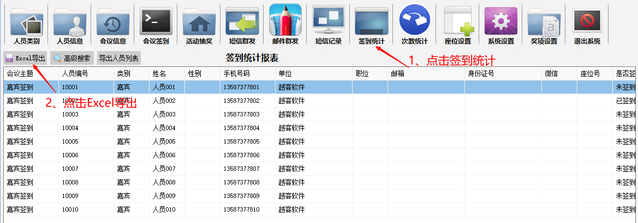
Task: Click the Excel导出 button
Action: pos(25,58)
